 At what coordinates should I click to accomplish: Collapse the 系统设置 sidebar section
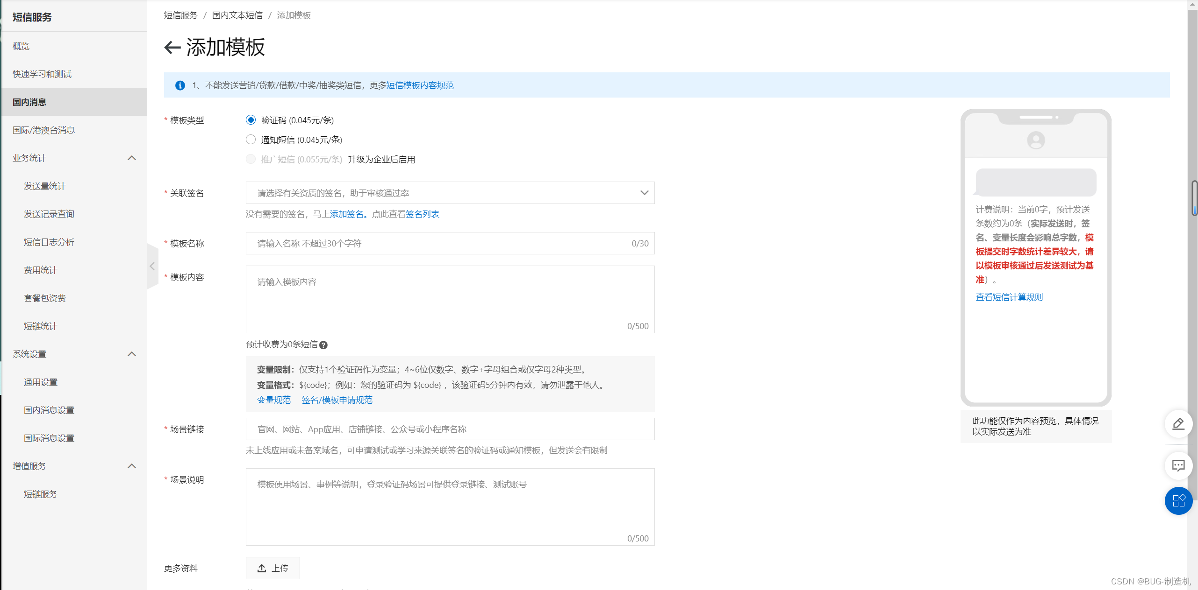pos(132,354)
